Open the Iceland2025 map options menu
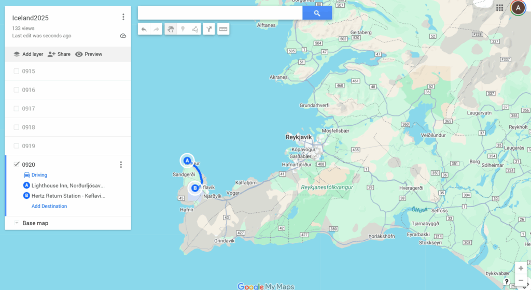Image resolution: width=531 pixels, height=290 pixels. (123, 17)
